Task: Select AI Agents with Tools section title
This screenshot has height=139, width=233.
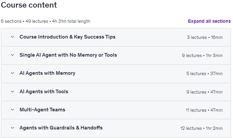Action: (x=44, y=92)
